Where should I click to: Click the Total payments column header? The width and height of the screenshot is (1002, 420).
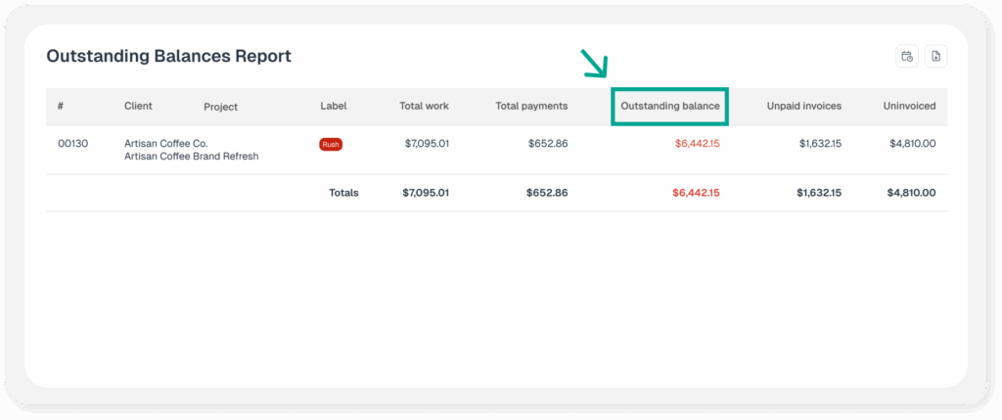tap(531, 106)
